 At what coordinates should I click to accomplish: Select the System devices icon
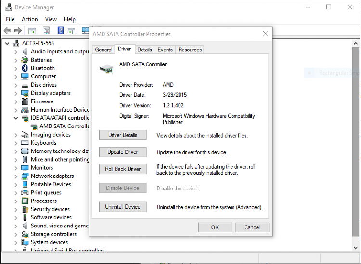pos(25,242)
